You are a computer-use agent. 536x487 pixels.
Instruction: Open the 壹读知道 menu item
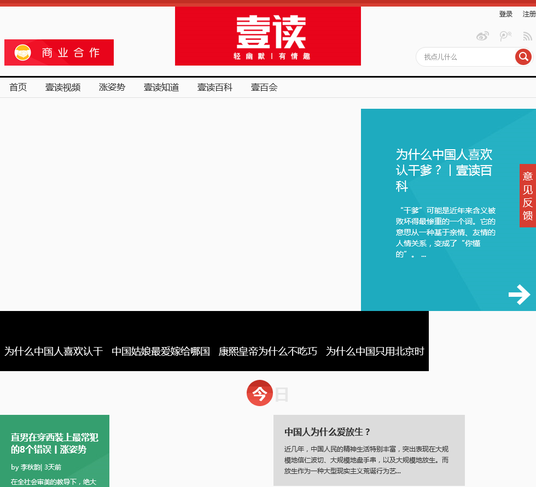pyautogui.click(x=161, y=87)
